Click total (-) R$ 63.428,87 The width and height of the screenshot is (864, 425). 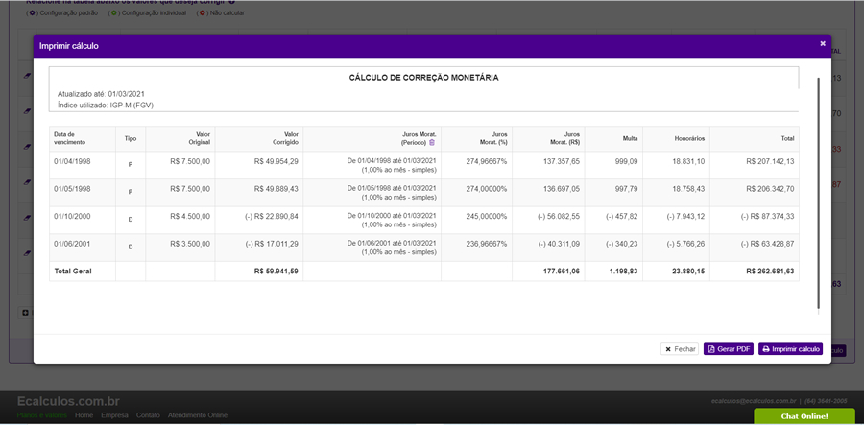(768, 244)
